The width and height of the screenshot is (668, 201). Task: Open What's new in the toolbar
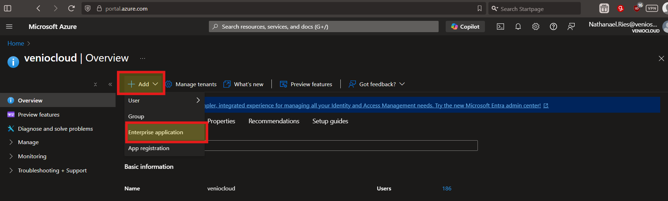(244, 84)
